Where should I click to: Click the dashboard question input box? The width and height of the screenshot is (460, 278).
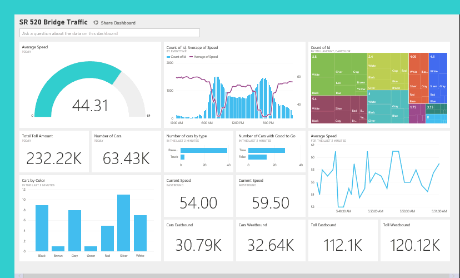(x=109, y=33)
